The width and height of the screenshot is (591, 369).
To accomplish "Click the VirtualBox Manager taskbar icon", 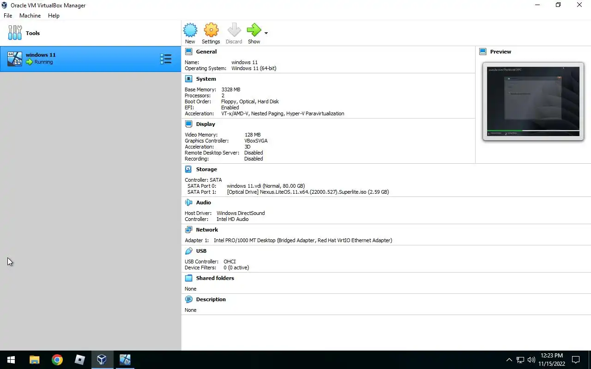I will coord(102,360).
